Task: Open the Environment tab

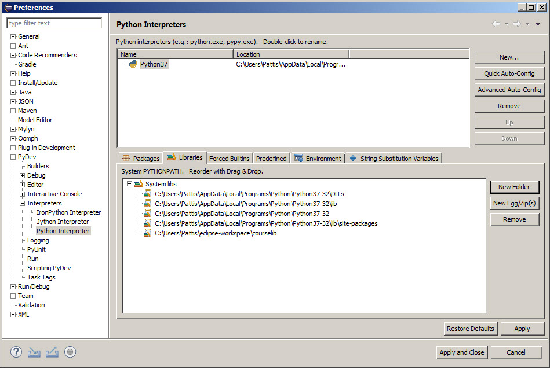Action: pyautogui.click(x=321, y=157)
